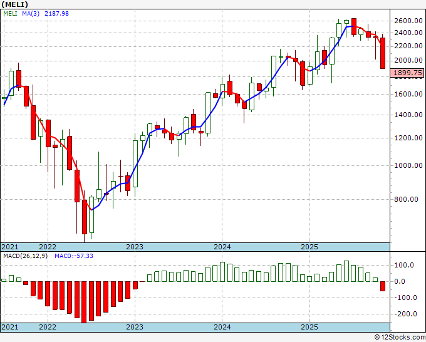Click the 2000.00 price axis label
The width and height of the screenshot is (426, 342).
[x=408, y=60]
